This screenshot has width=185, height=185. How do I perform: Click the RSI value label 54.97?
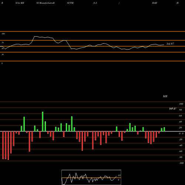point(170,44)
